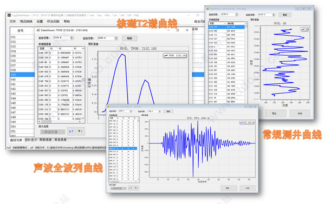Open the 二维曲线值 dropdown in TPOR viewer

pos(53,131)
